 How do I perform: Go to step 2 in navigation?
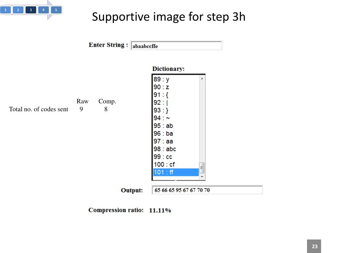18,10
